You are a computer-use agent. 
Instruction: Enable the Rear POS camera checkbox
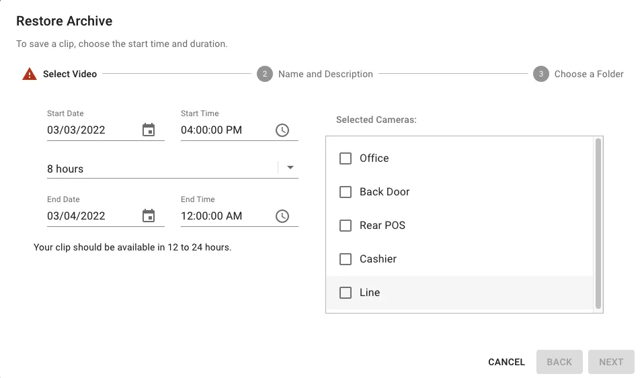point(346,226)
